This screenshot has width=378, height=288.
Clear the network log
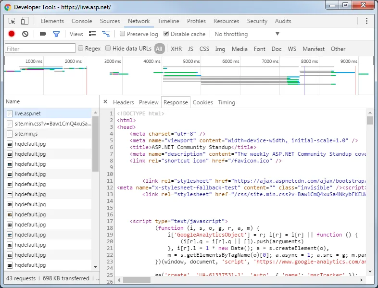click(x=25, y=34)
